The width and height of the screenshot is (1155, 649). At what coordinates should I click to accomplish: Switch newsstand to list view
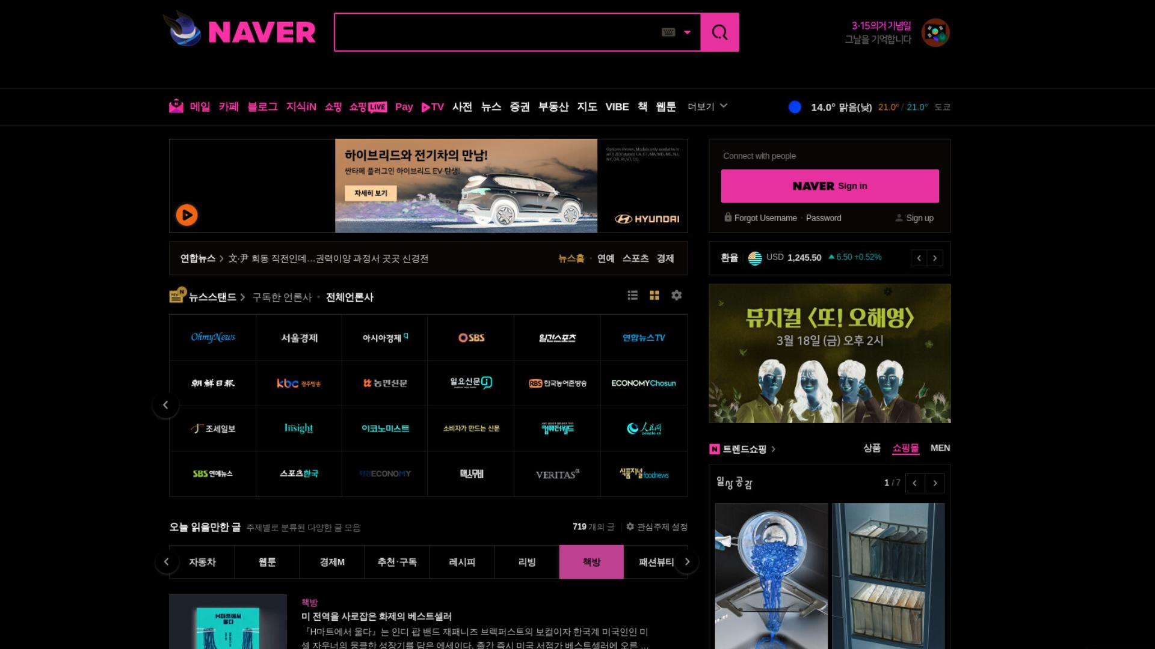[632, 295]
